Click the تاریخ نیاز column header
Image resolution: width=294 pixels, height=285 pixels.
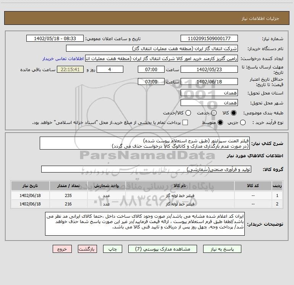pyautogui.click(x=30, y=186)
